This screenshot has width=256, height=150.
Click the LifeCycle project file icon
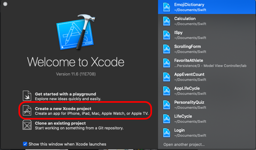(x=167, y=119)
